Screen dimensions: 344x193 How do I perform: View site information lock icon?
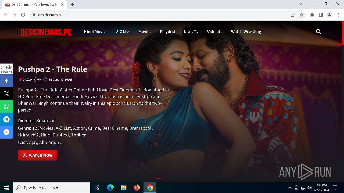(x=34, y=15)
